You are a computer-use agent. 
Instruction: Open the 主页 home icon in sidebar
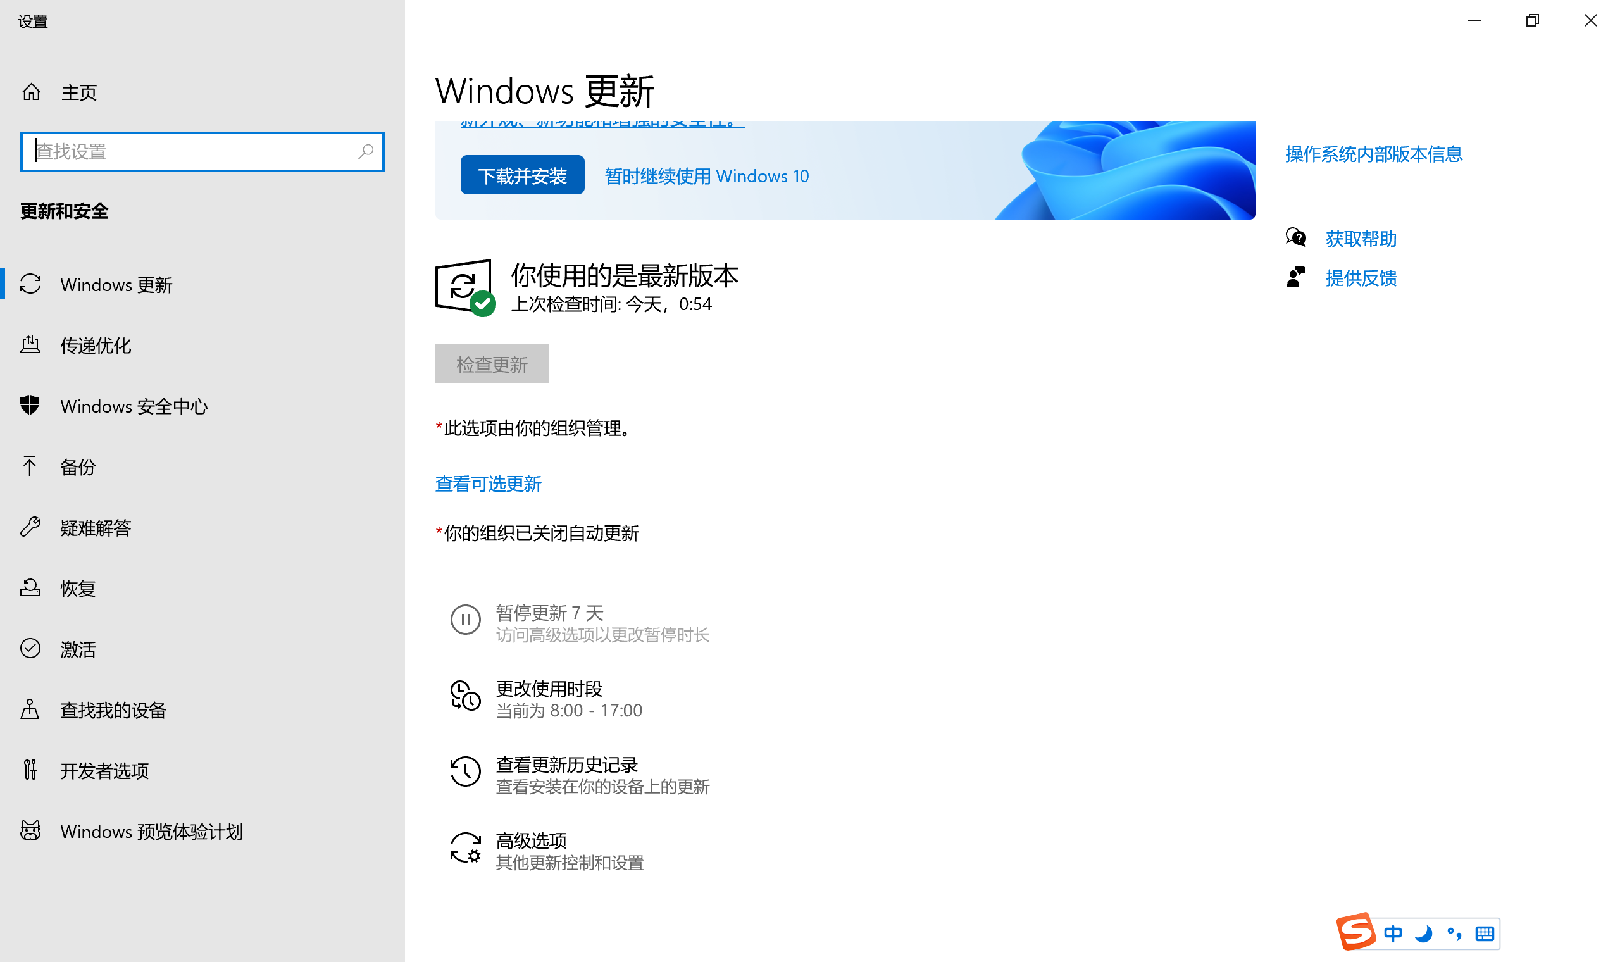[x=30, y=91]
